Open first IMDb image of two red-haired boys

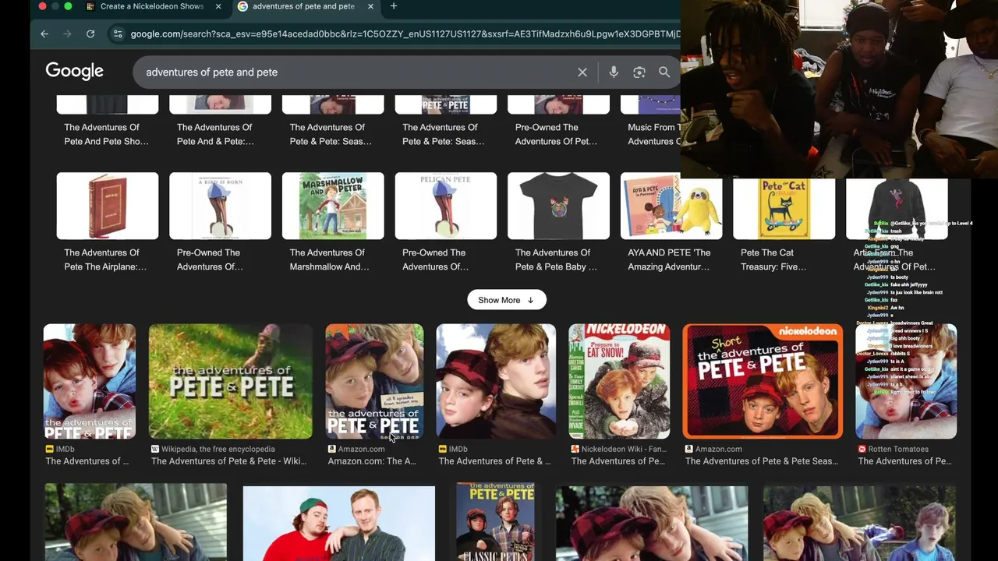(90, 381)
